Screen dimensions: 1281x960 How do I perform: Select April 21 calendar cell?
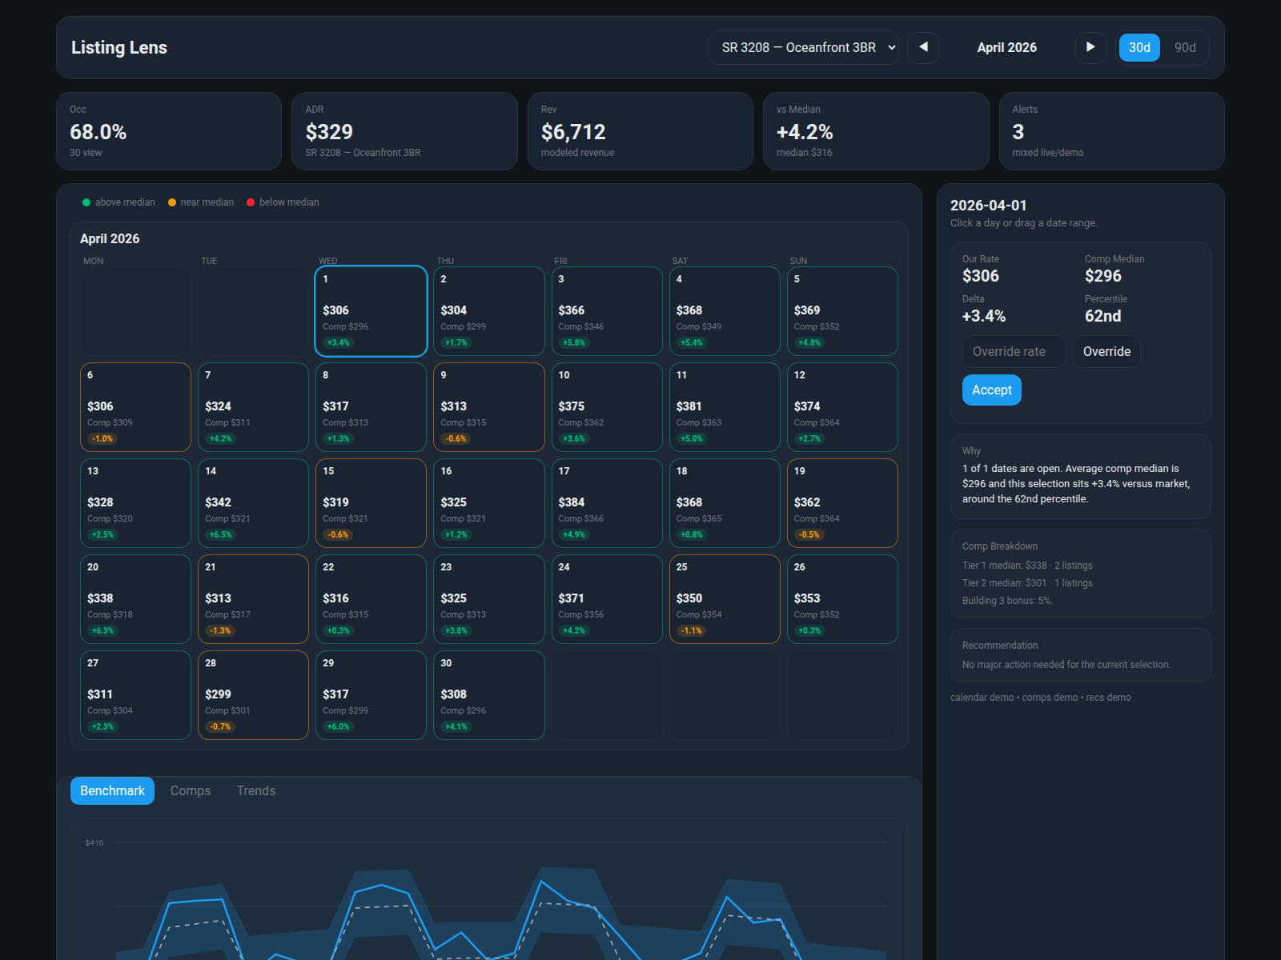[x=253, y=599]
